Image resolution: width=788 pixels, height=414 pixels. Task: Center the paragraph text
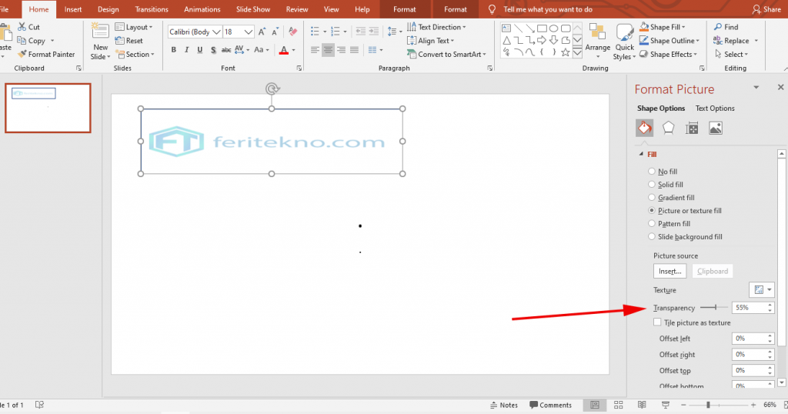[x=328, y=50]
